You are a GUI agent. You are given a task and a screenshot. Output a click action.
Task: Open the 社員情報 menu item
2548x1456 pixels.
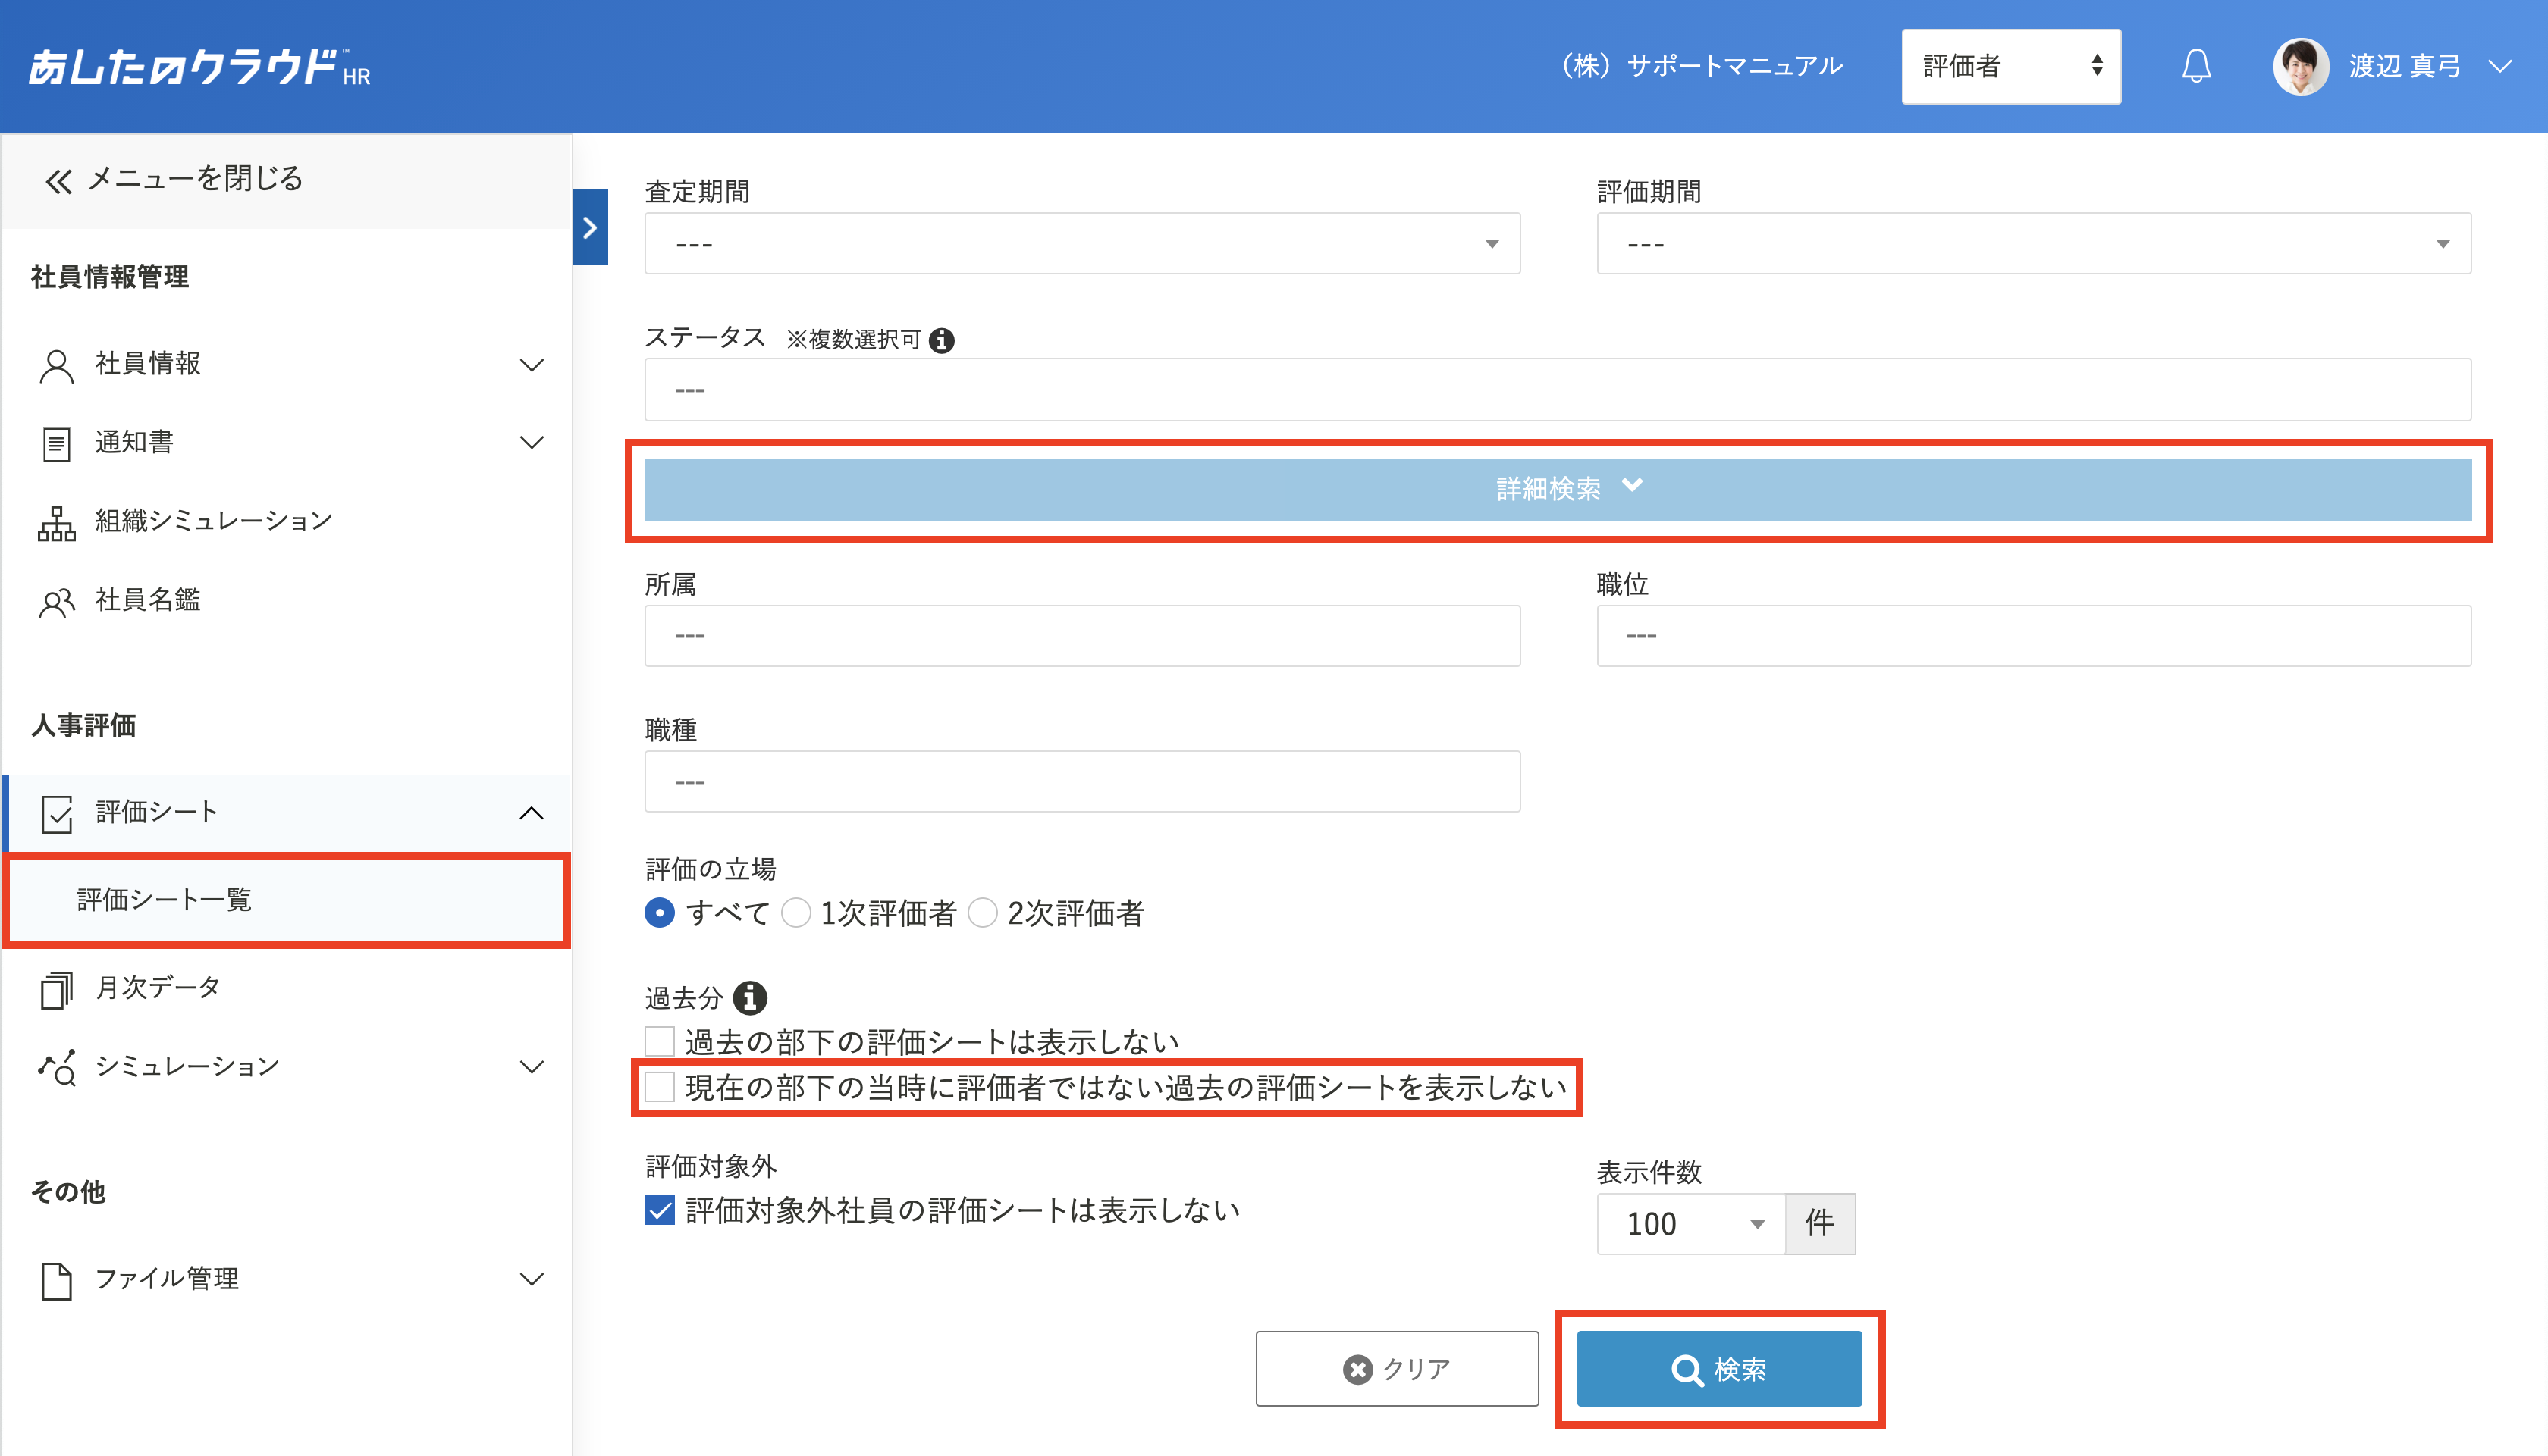(x=147, y=363)
